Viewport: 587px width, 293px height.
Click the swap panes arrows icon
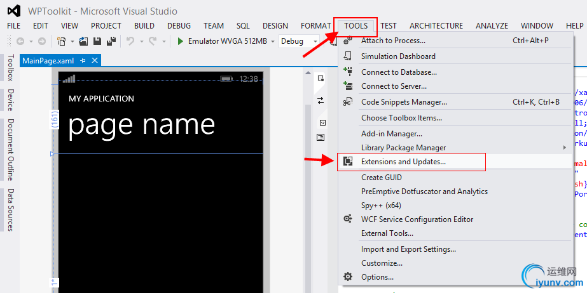(x=321, y=100)
